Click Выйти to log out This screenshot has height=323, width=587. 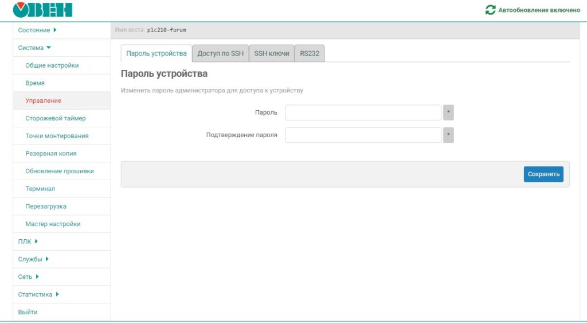click(28, 312)
